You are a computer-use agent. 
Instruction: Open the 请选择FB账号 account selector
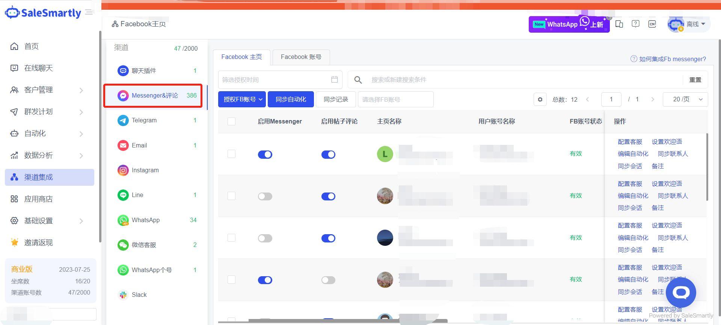click(x=396, y=99)
